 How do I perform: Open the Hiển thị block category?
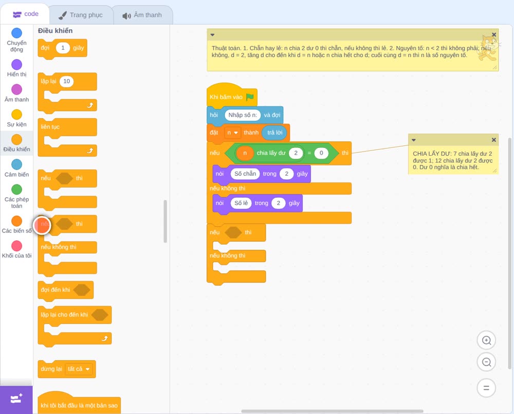coord(16,68)
